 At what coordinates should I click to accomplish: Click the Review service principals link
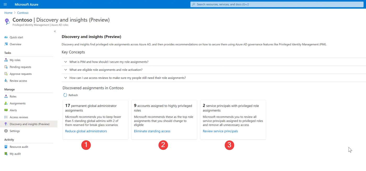[x=220, y=131]
